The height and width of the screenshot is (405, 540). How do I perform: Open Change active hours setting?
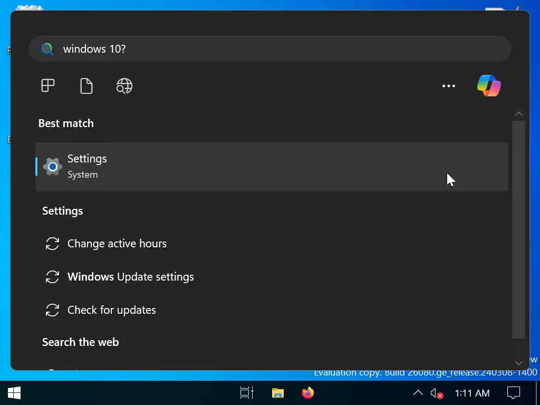[117, 244]
